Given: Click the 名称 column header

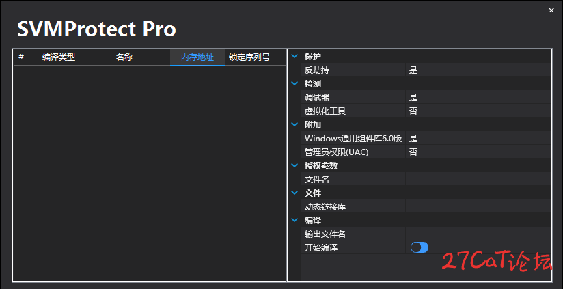Looking at the screenshot, I should click(x=124, y=57).
